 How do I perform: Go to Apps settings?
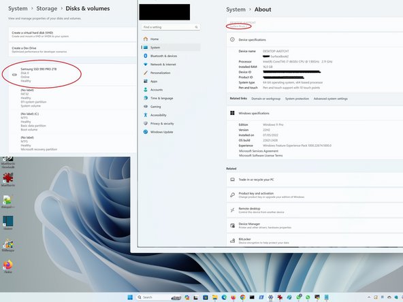[171, 82]
